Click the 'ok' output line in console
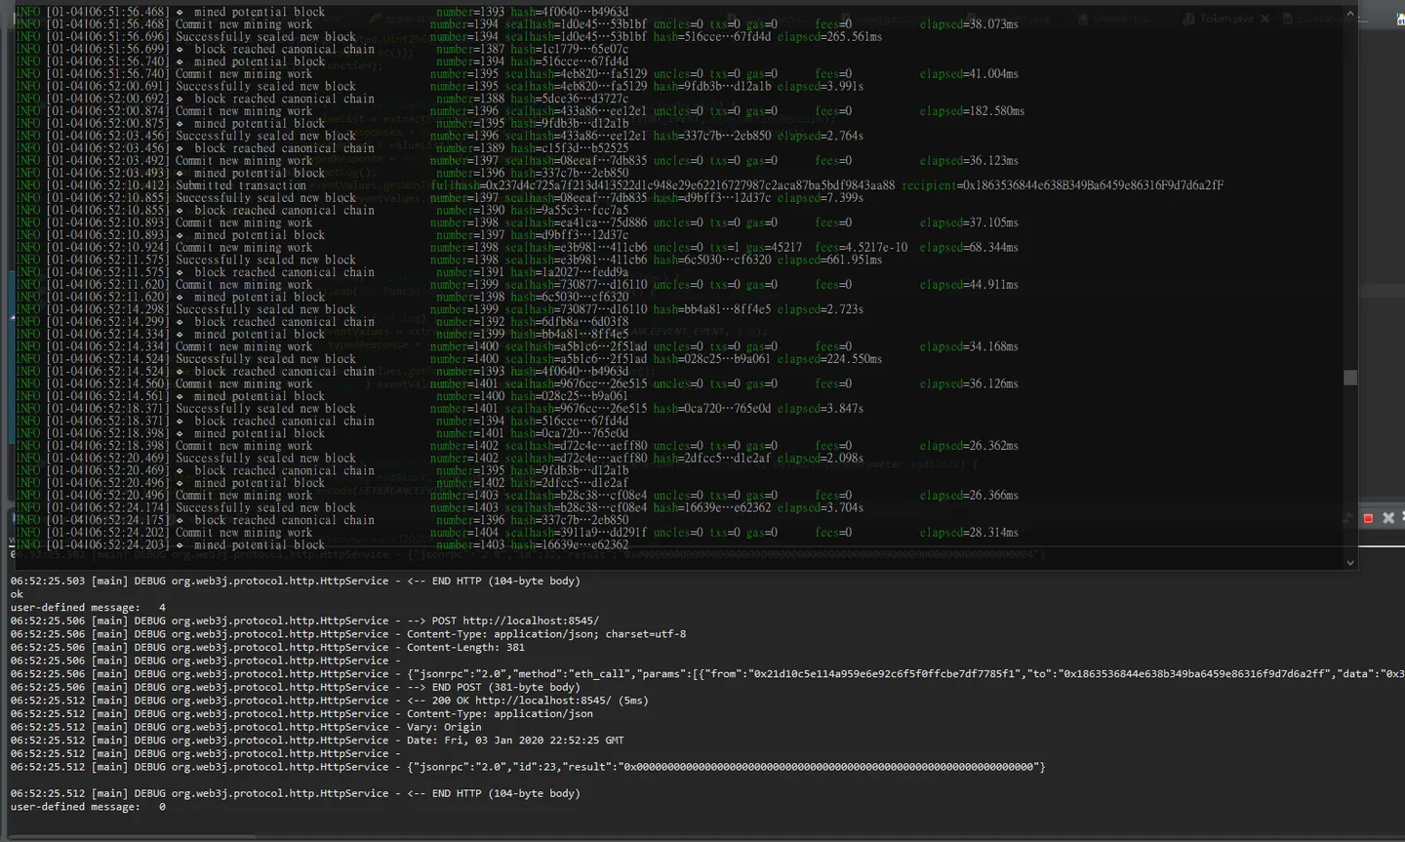1405x842 pixels. pos(17,594)
